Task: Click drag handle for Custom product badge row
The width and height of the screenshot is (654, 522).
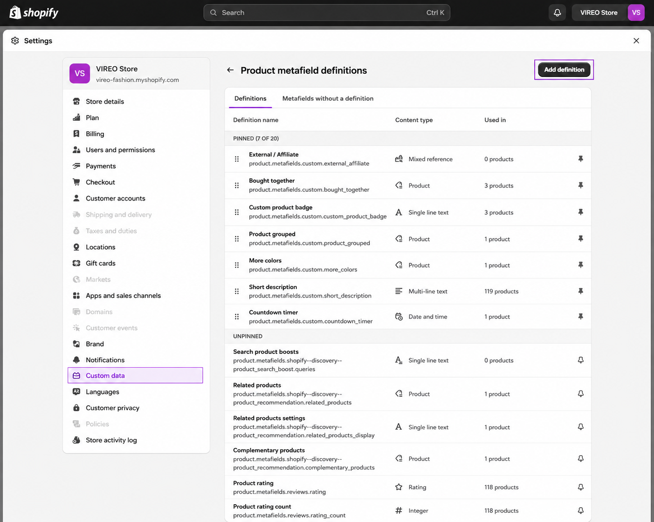Action: pyautogui.click(x=237, y=212)
